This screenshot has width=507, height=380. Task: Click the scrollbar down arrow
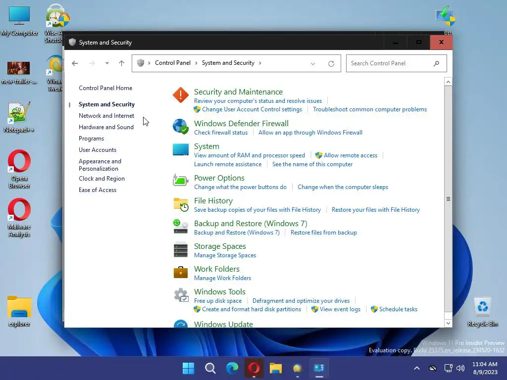coord(448,323)
